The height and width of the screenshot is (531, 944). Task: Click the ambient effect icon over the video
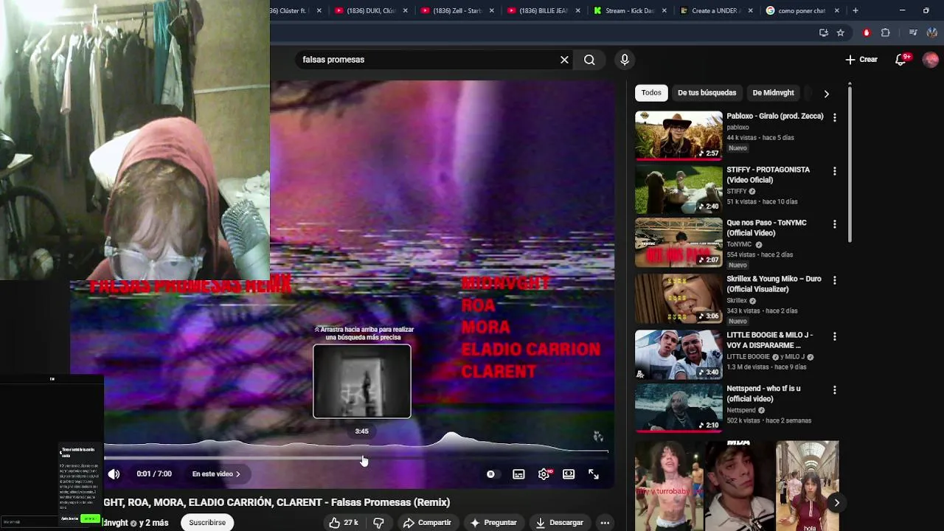click(x=598, y=437)
